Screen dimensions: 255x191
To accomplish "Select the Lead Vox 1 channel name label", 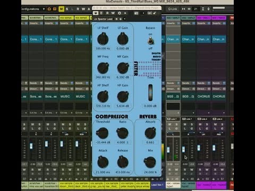I will 158,185.
